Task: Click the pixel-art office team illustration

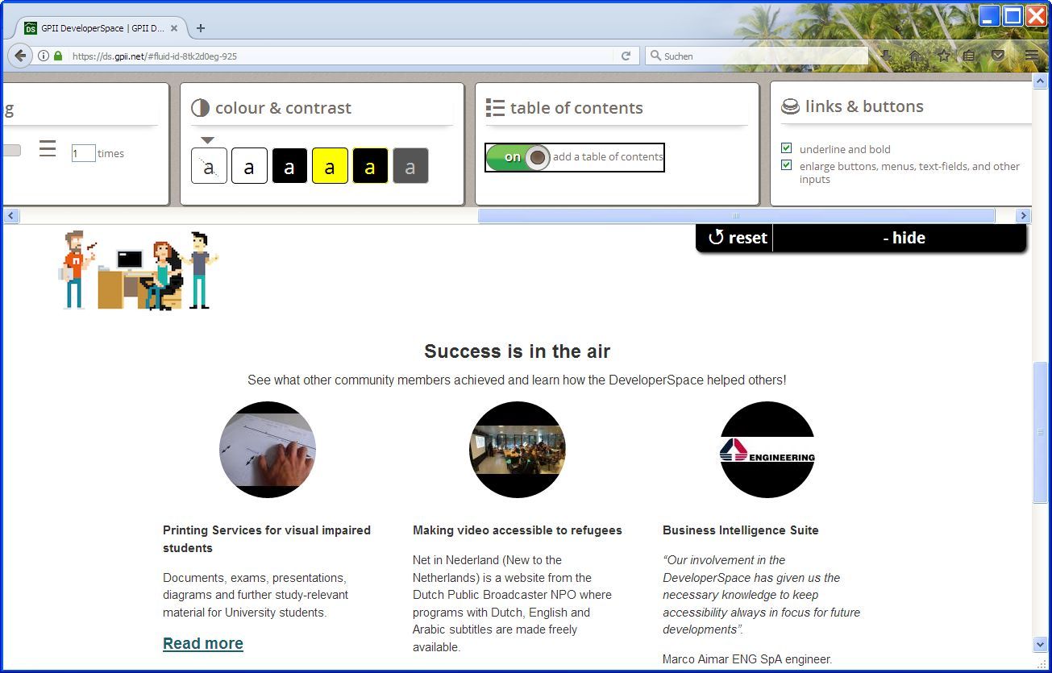Action: [139, 270]
